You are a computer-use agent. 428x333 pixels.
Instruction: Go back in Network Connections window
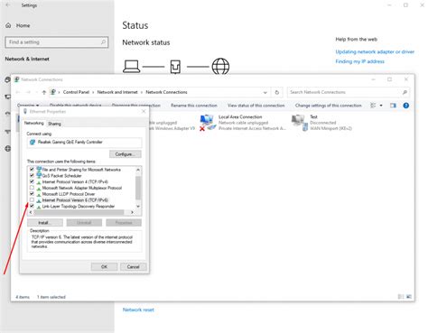[18, 92]
